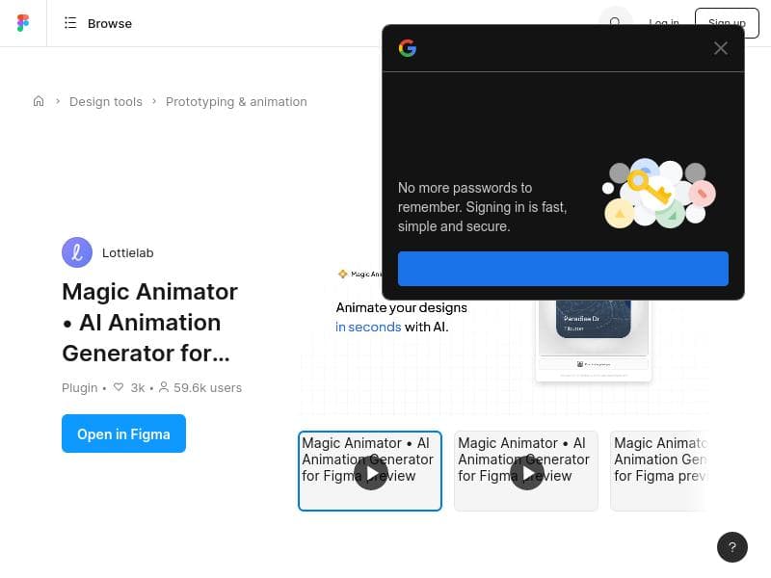Click the Lottielab avatar icon
Screen dimensions: 771x578
coord(77,252)
